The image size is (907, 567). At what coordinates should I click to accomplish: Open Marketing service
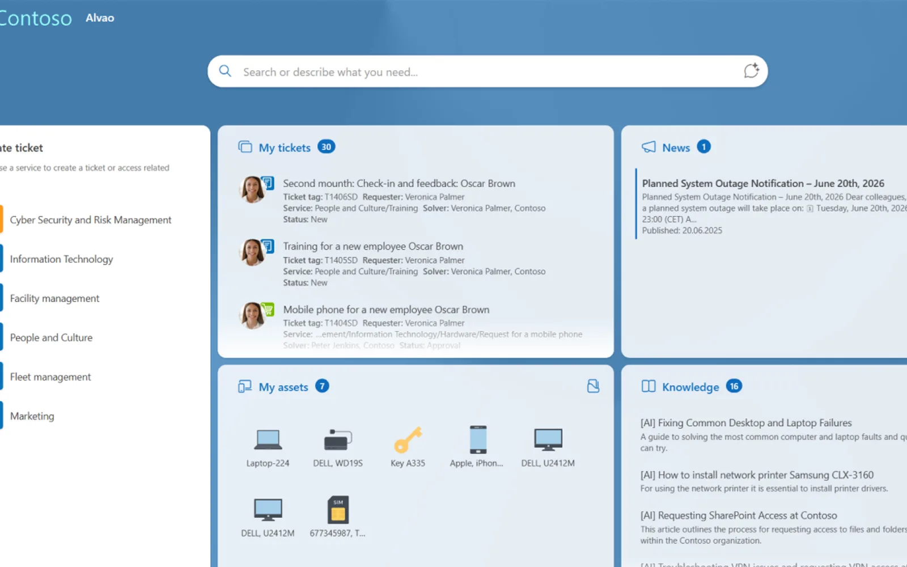click(x=32, y=416)
